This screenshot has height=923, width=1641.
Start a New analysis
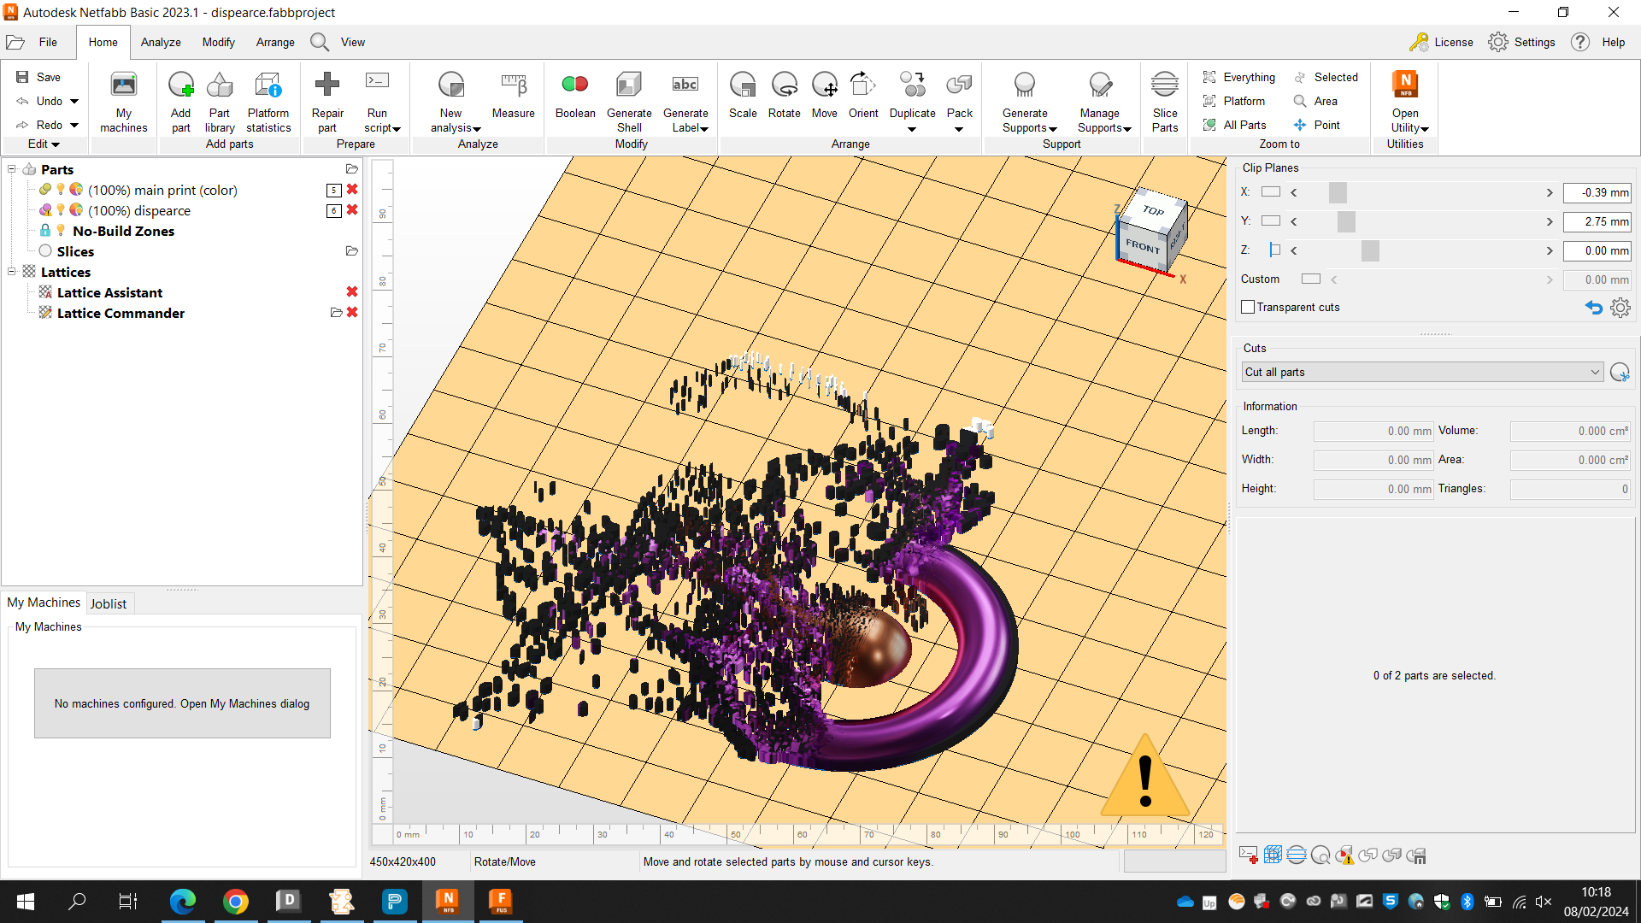coord(451,103)
